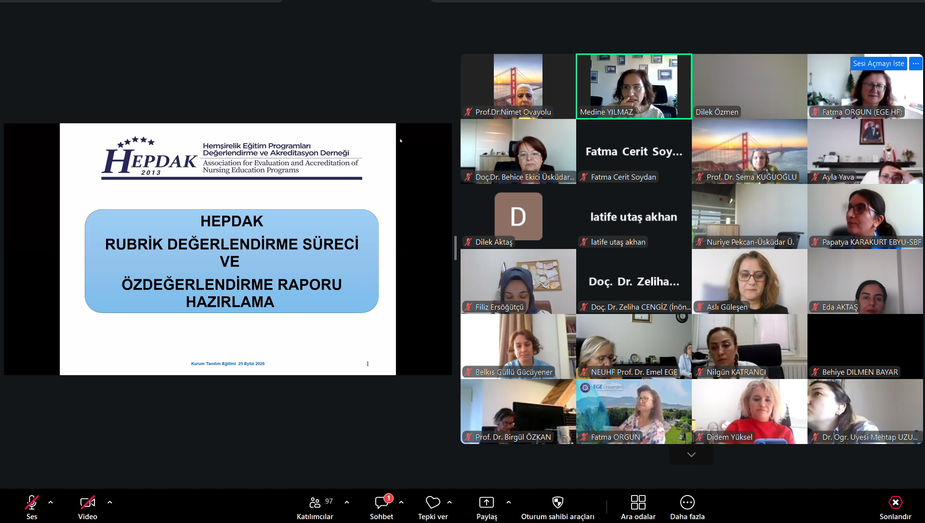Click divider handle between slide and gallery
Viewport: 925px width, 523px height.
[456, 248]
